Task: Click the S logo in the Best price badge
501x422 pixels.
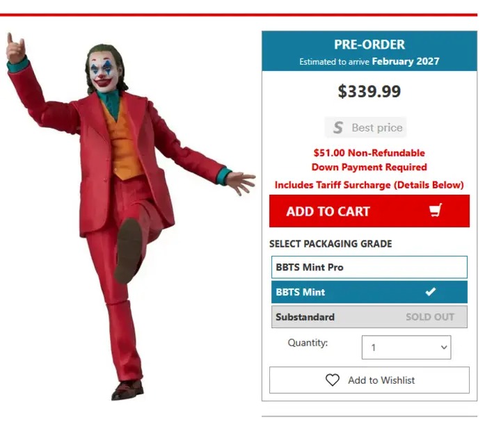Action: (x=337, y=128)
